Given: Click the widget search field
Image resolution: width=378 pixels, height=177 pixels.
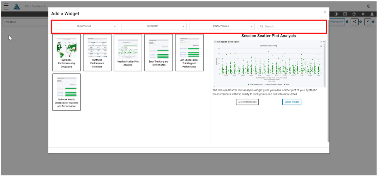Looking at the screenshot, I should [x=290, y=26].
